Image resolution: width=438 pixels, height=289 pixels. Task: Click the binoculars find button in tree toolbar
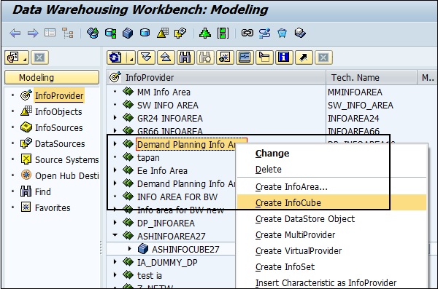click(185, 58)
